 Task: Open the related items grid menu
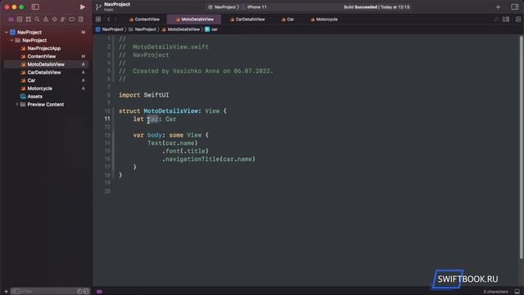[98, 20]
